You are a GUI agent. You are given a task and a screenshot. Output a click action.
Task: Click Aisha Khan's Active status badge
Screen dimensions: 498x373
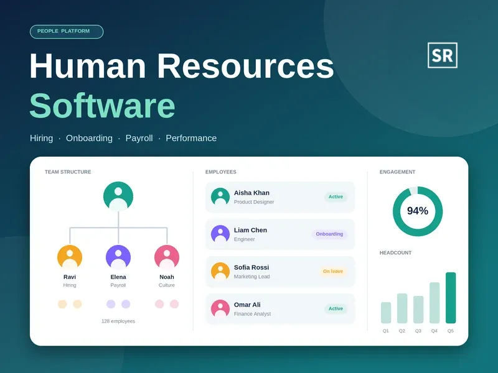coord(336,197)
